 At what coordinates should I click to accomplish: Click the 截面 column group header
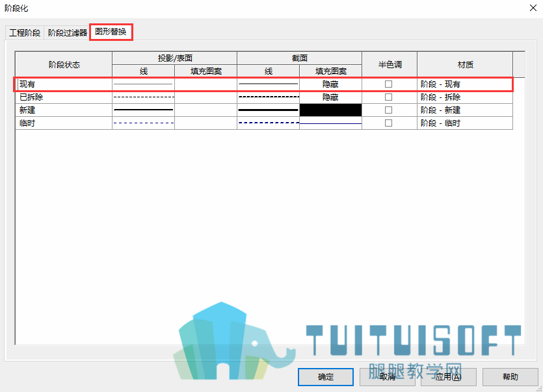[x=300, y=58]
